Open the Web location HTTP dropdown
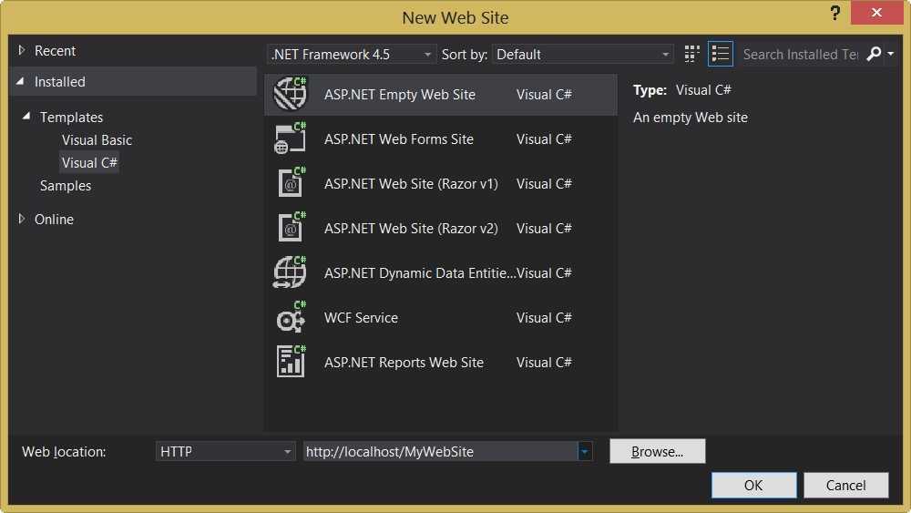Screen dimensions: 911x513 225,451
